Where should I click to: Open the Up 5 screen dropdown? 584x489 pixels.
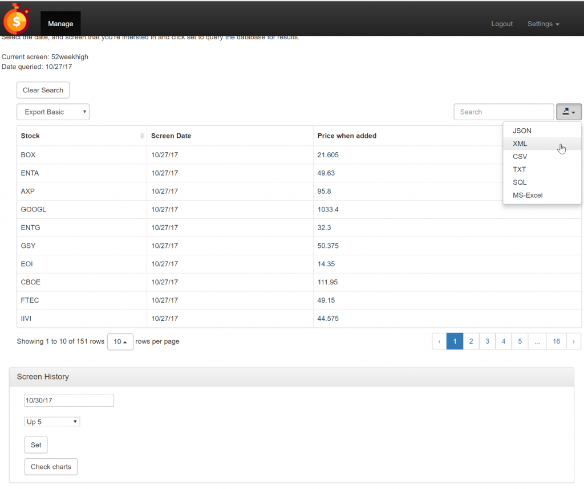point(52,422)
